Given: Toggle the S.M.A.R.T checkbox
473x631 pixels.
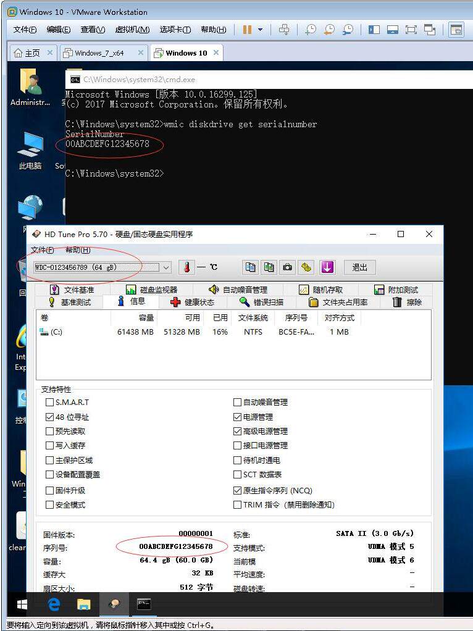Looking at the screenshot, I should [x=49, y=402].
